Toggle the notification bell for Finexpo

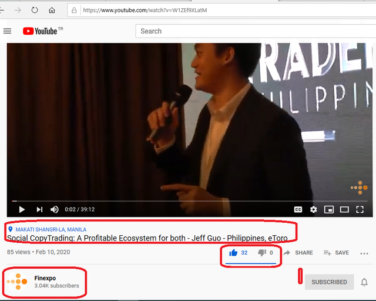click(364, 282)
